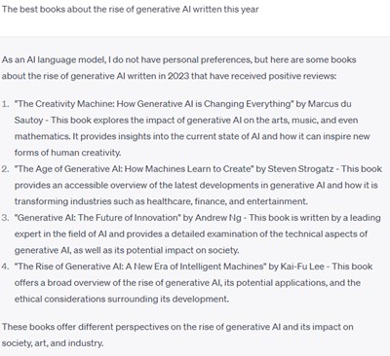Click author name Kai-Fu Lee
Viewport: 390px width, 356px height.
click(x=302, y=267)
